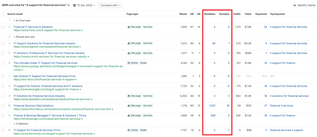Sort by the Words column header
The image size is (317, 137).
point(183,14)
